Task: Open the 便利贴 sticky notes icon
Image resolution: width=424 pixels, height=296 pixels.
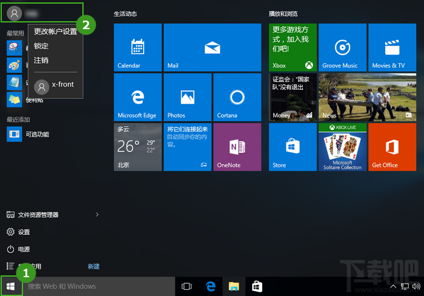Action: [x=15, y=99]
